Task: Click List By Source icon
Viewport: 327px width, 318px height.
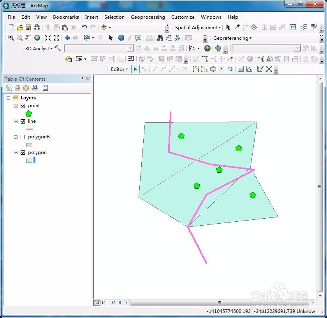Action: 18,88
